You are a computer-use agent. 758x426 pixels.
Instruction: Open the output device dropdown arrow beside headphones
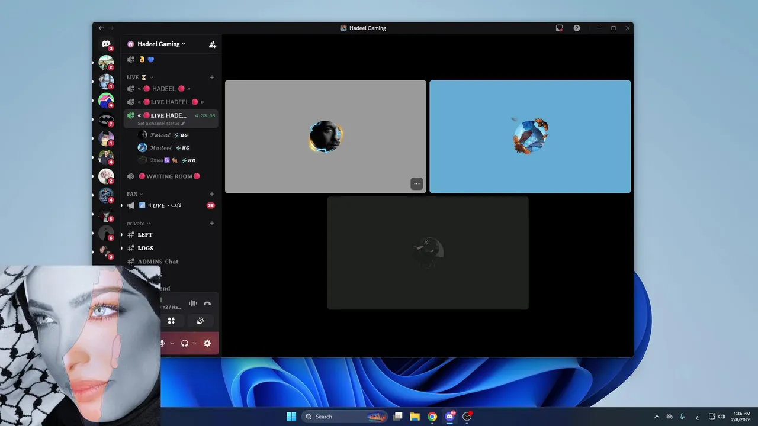tap(194, 343)
